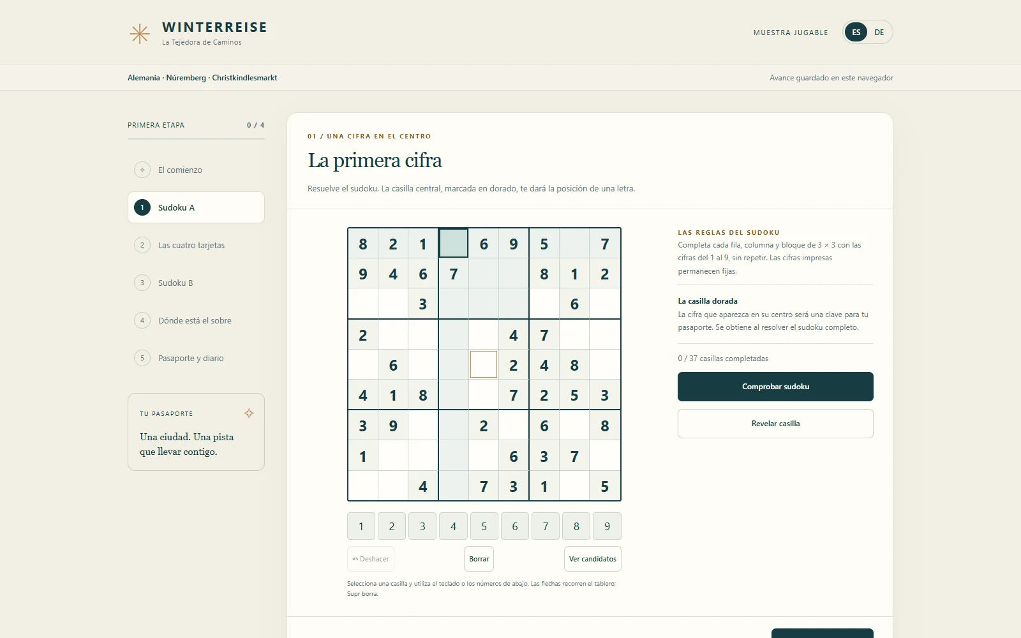Image resolution: width=1021 pixels, height=638 pixels.
Task: Click the La casilla dorada heading
Action: (708, 301)
